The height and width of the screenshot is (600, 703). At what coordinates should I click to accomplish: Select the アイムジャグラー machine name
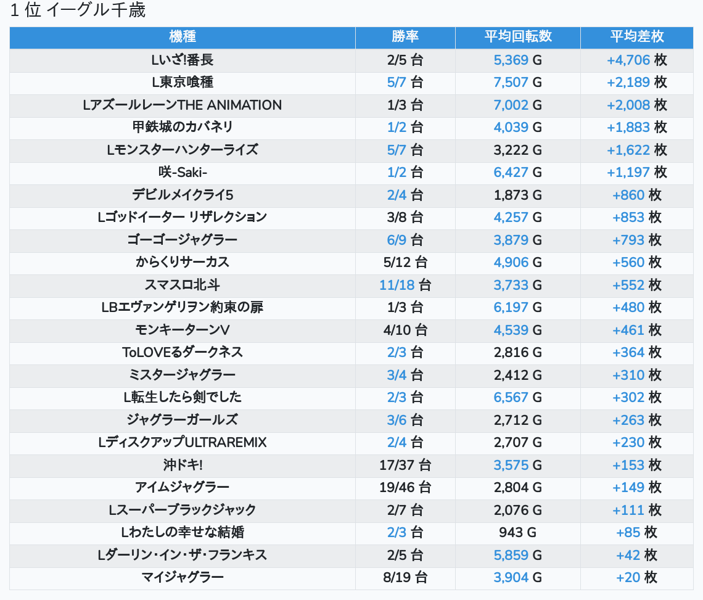(183, 487)
